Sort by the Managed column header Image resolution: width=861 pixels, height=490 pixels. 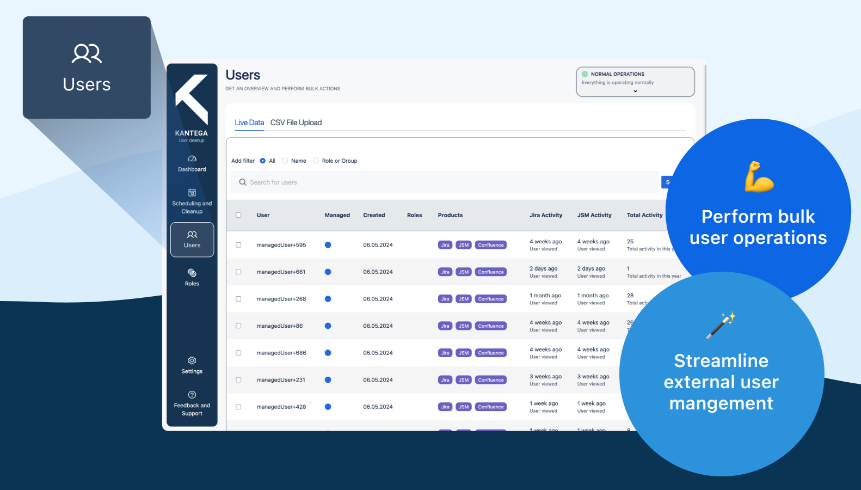(x=337, y=215)
